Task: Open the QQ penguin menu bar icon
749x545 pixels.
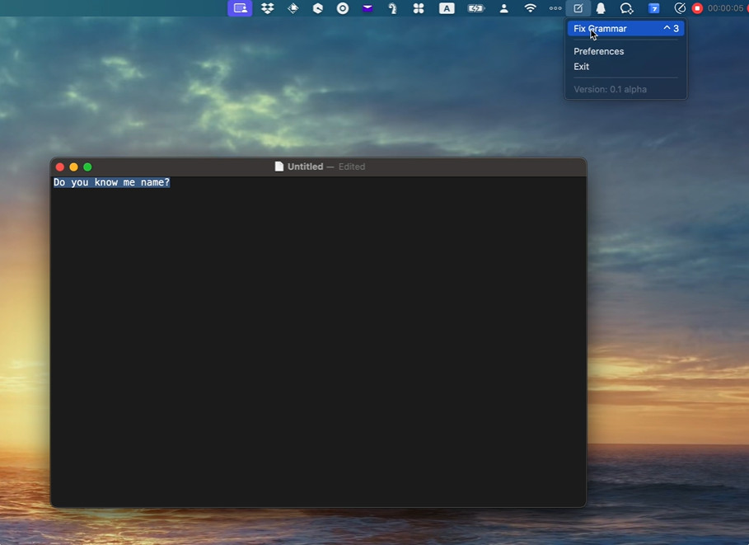Action: coord(601,8)
